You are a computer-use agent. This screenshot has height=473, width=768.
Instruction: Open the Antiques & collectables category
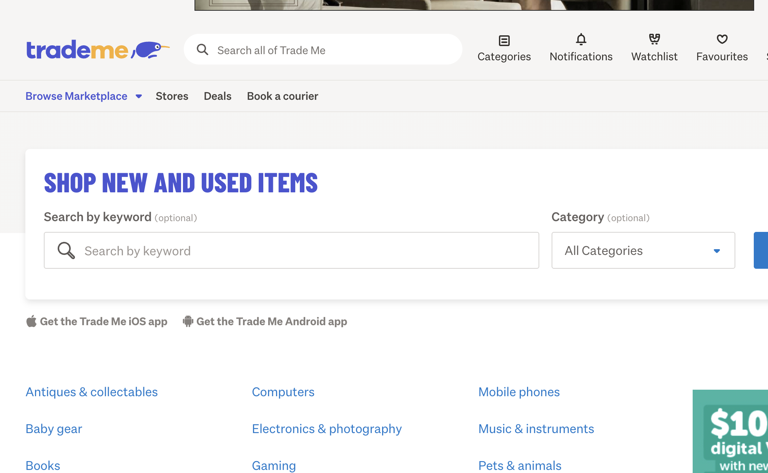pyautogui.click(x=91, y=392)
